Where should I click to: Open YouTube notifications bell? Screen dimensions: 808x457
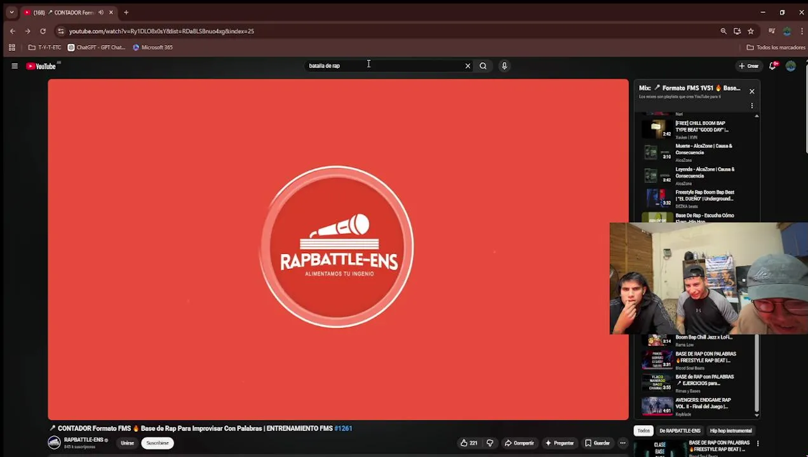(x=773, y=66)
